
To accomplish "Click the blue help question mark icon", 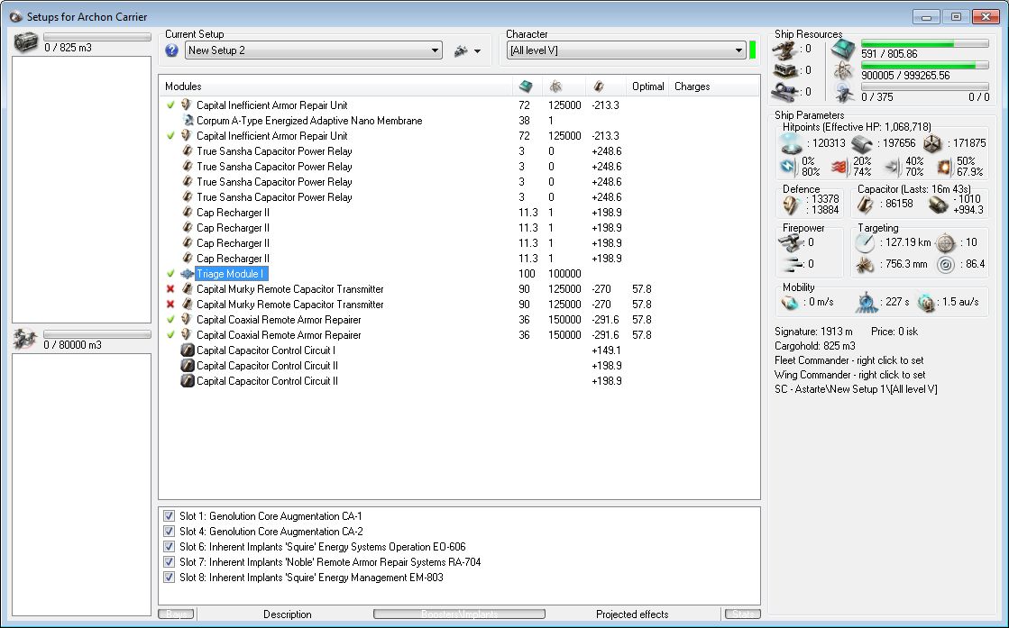I will [x=171, y=50].
